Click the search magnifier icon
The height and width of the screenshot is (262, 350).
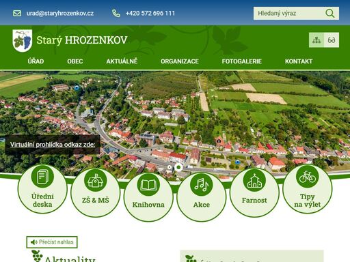point(329,14)
